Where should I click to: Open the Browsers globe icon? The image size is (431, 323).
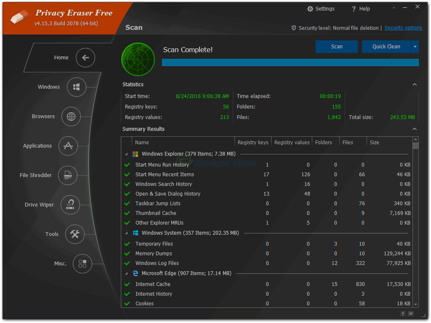tap(71, 116)
